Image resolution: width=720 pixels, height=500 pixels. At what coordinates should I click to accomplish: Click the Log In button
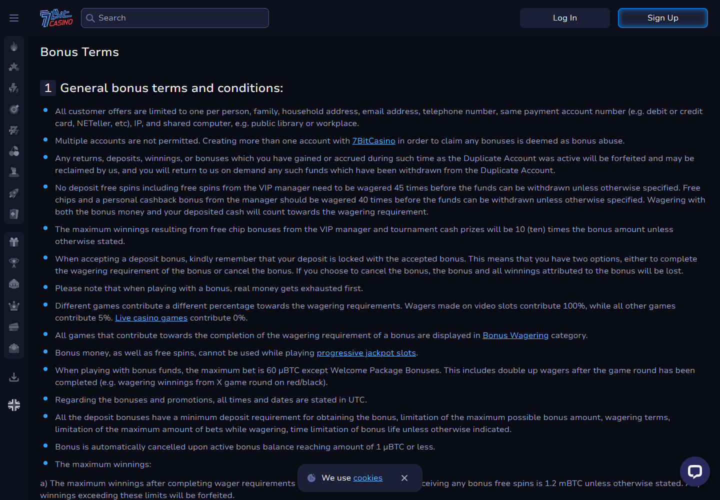(565, 18)
